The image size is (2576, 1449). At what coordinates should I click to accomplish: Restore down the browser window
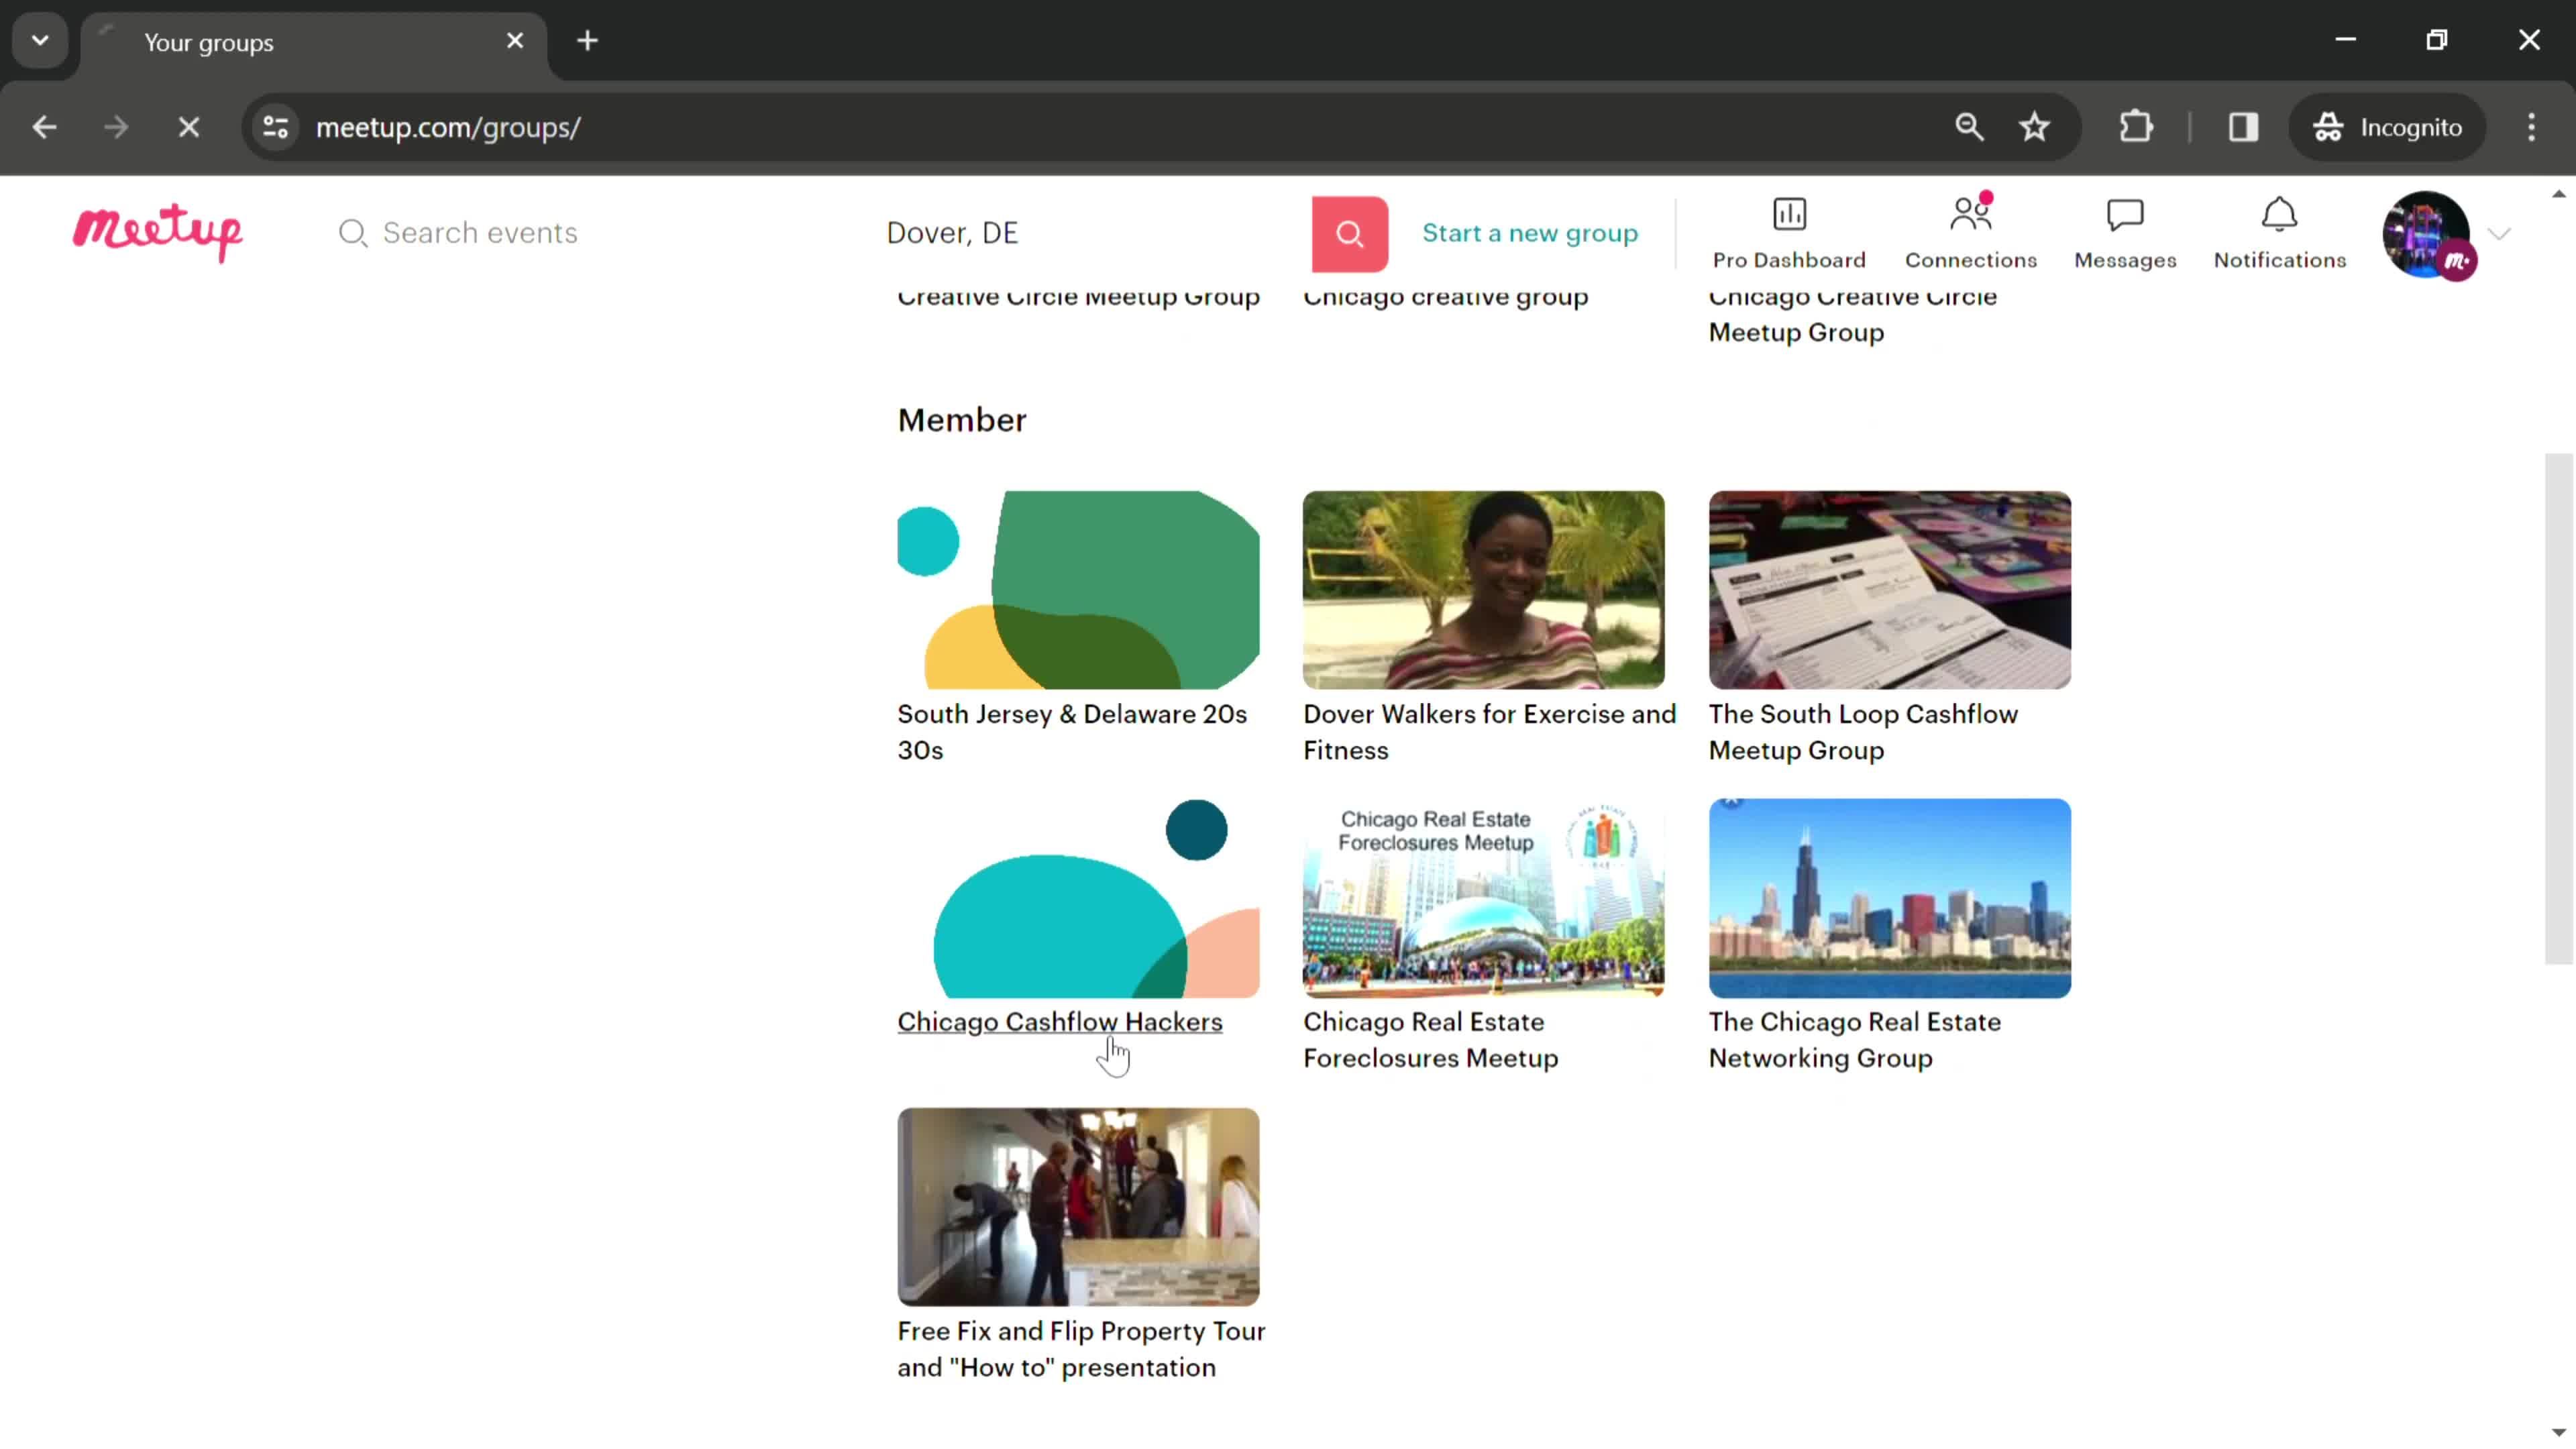[2437, 40]
